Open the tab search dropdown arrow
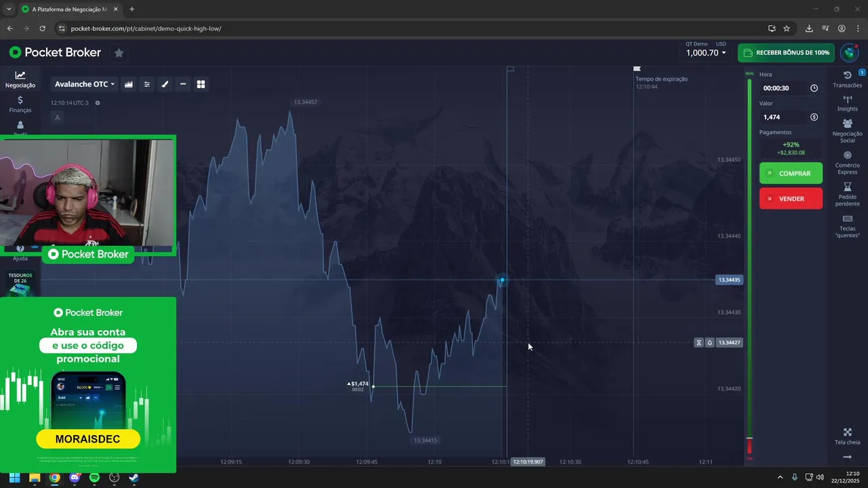Viewport: 868px width, 488px height. [8, 9]
